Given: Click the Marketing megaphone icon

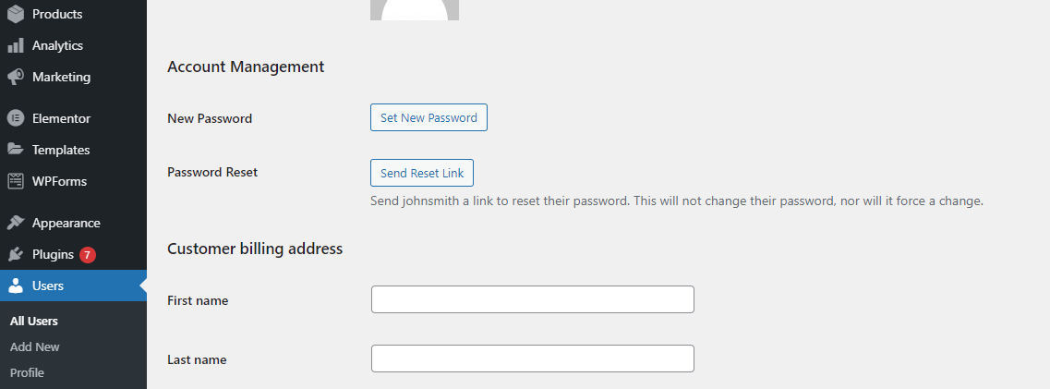Looking at the screenshot, I should pos(16,77).
